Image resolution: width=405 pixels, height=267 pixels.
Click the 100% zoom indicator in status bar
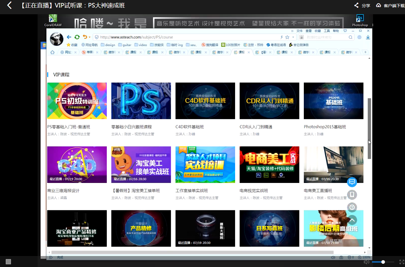[x=364, y=257]
